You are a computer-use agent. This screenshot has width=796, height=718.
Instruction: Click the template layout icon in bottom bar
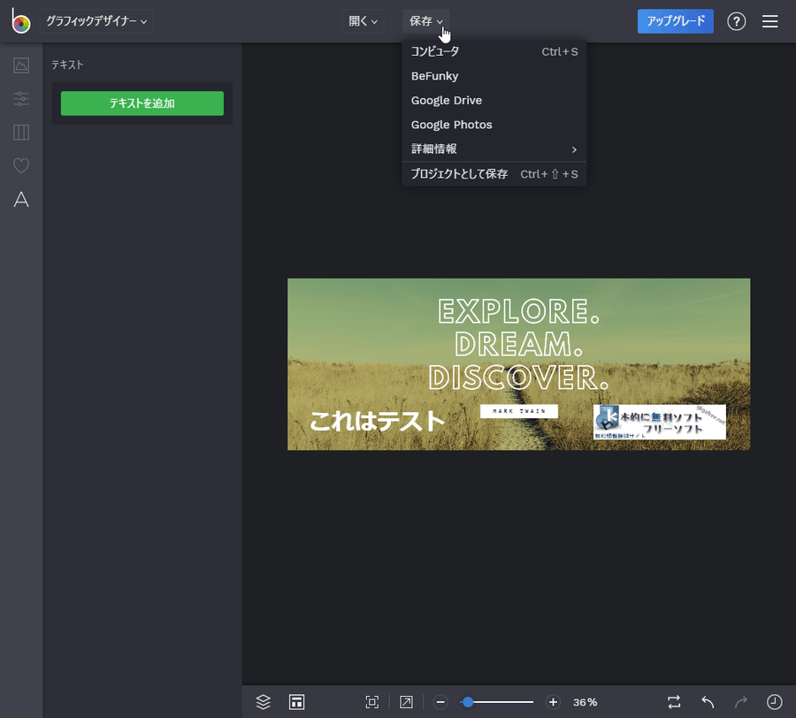tap(297, 702)
